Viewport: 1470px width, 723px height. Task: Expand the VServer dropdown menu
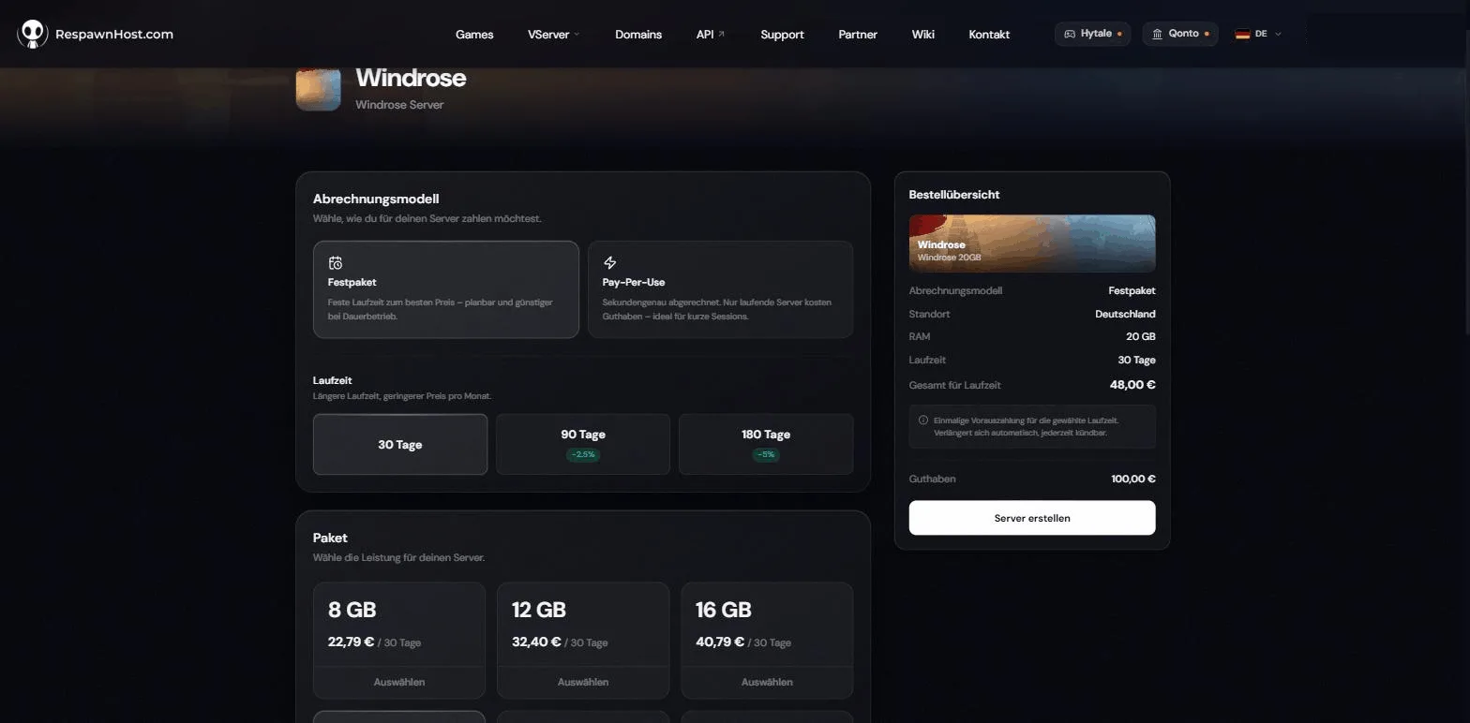(554, 35)
